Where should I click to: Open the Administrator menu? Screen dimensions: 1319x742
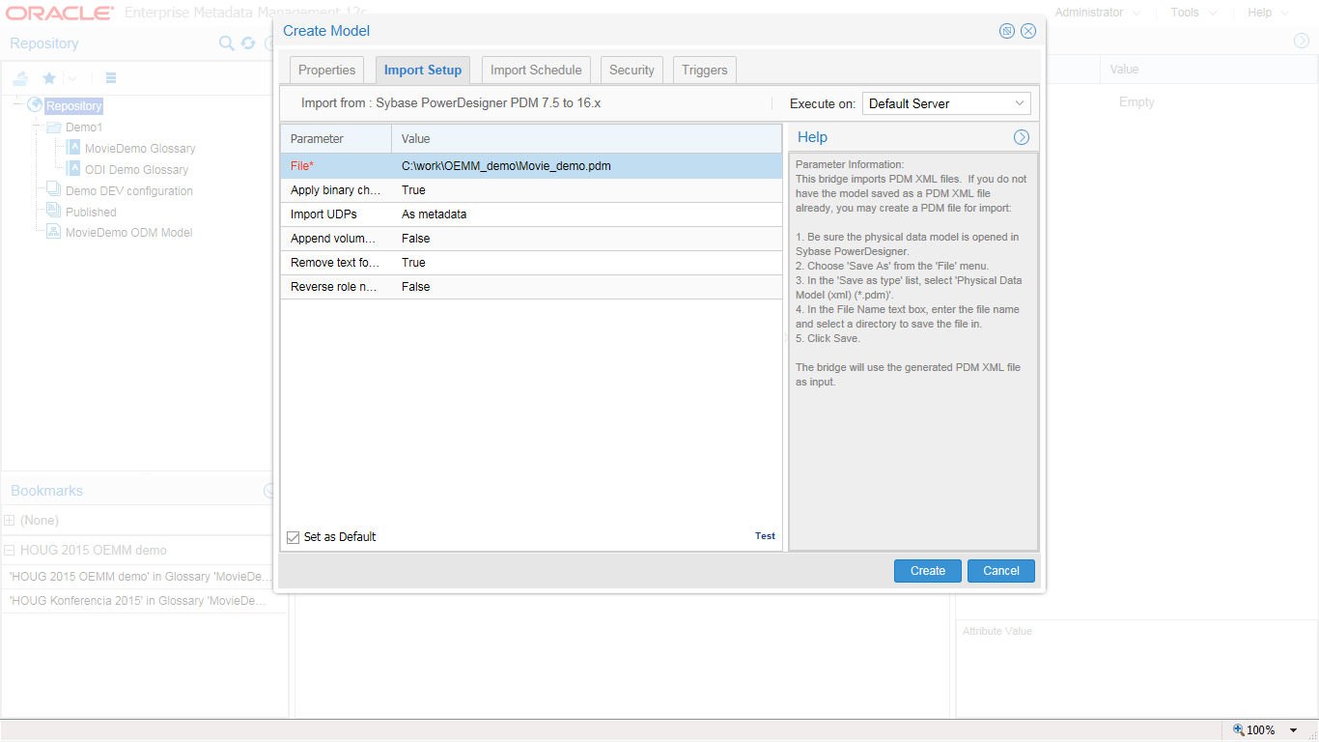pyautogui.click(x=1097, y=13)
